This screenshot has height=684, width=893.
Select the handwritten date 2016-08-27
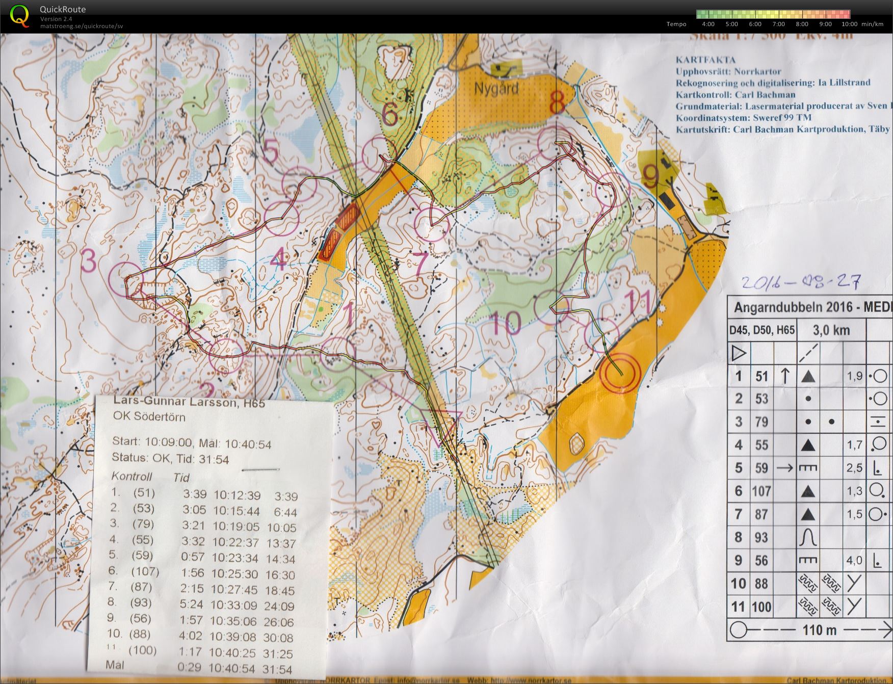(x=800, y=282)
